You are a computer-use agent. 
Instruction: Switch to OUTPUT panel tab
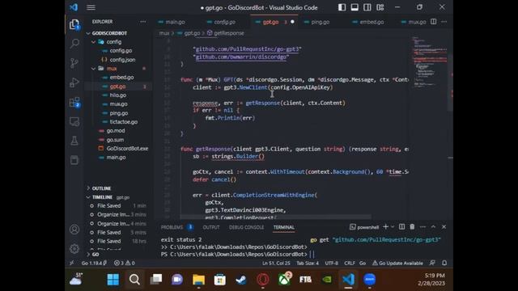[211, 227]
